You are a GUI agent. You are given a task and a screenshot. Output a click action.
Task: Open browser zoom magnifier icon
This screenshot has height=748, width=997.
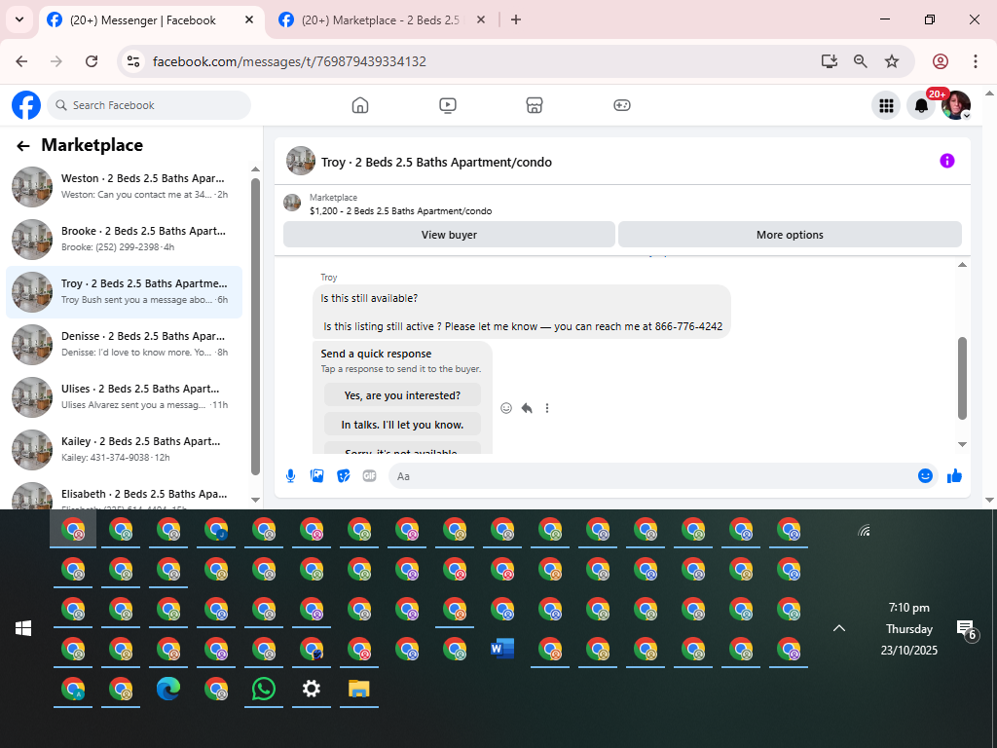pyautogui.click(x=861, y=61)
